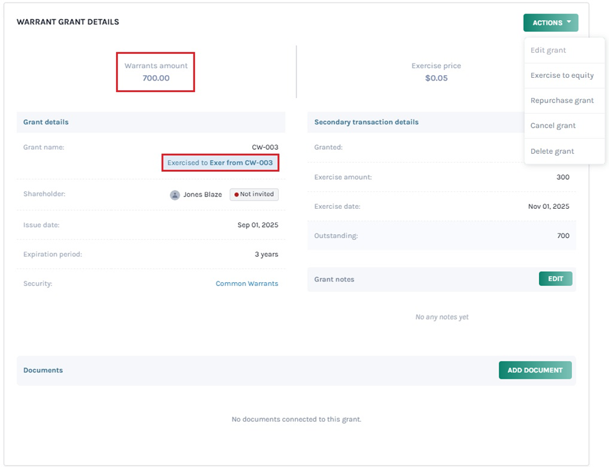The width and height of the screenshot is (609, 467).
Task: Open the Common Warrants security link
Action: pyautogui.click(x=246, y=283)
